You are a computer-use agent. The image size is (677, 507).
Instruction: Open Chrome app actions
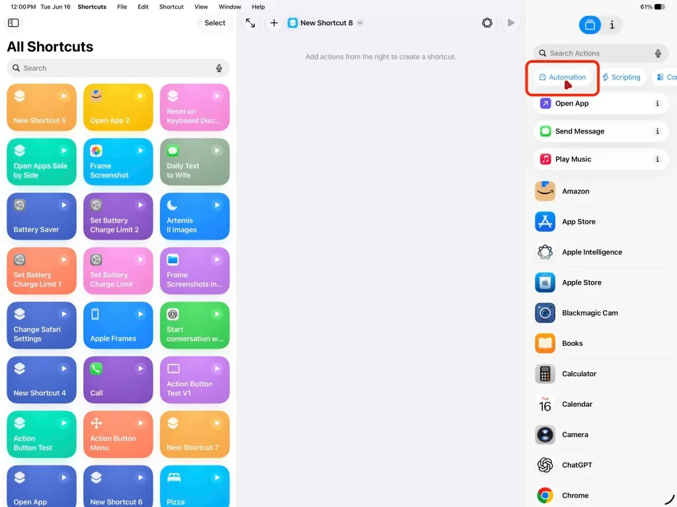603,495
